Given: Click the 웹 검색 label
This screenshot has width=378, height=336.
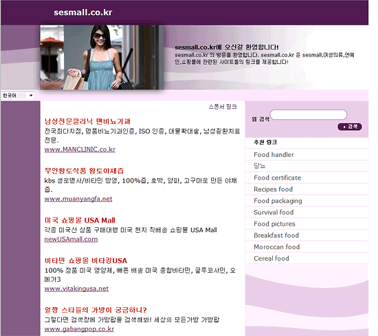Looking at the screenshot, I should tap(260, 119).
